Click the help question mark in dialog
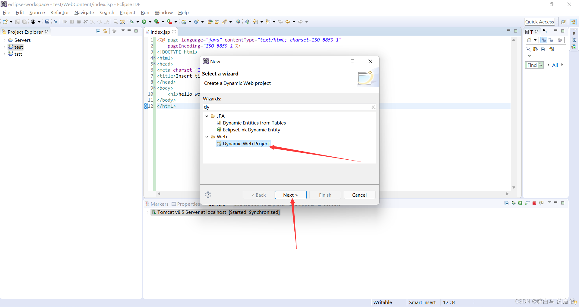 tap(208, 195)
